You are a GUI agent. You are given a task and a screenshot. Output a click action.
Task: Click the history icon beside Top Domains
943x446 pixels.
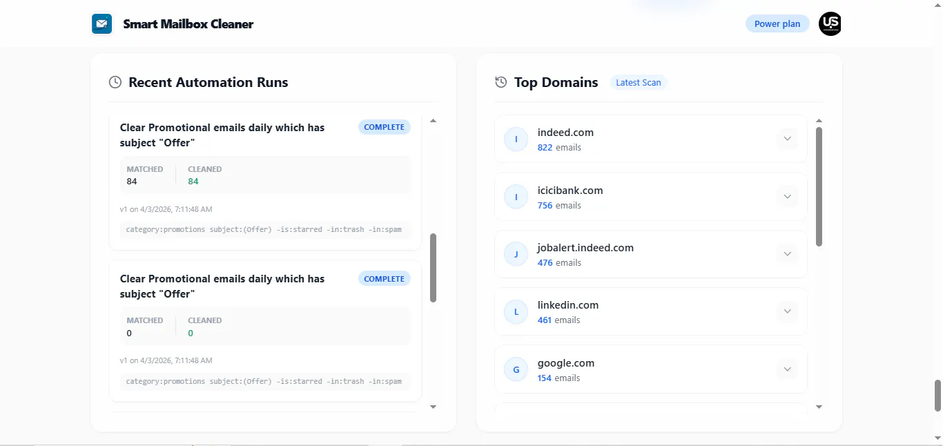(501, 82)
